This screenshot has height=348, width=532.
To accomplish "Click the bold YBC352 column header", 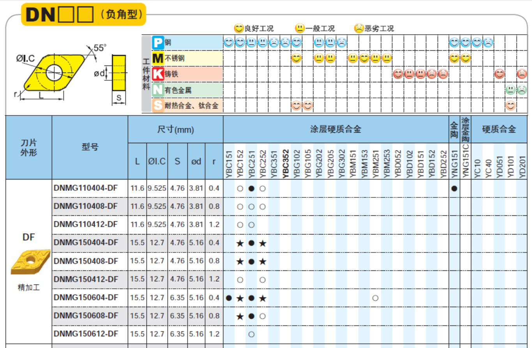I will 285,164.
